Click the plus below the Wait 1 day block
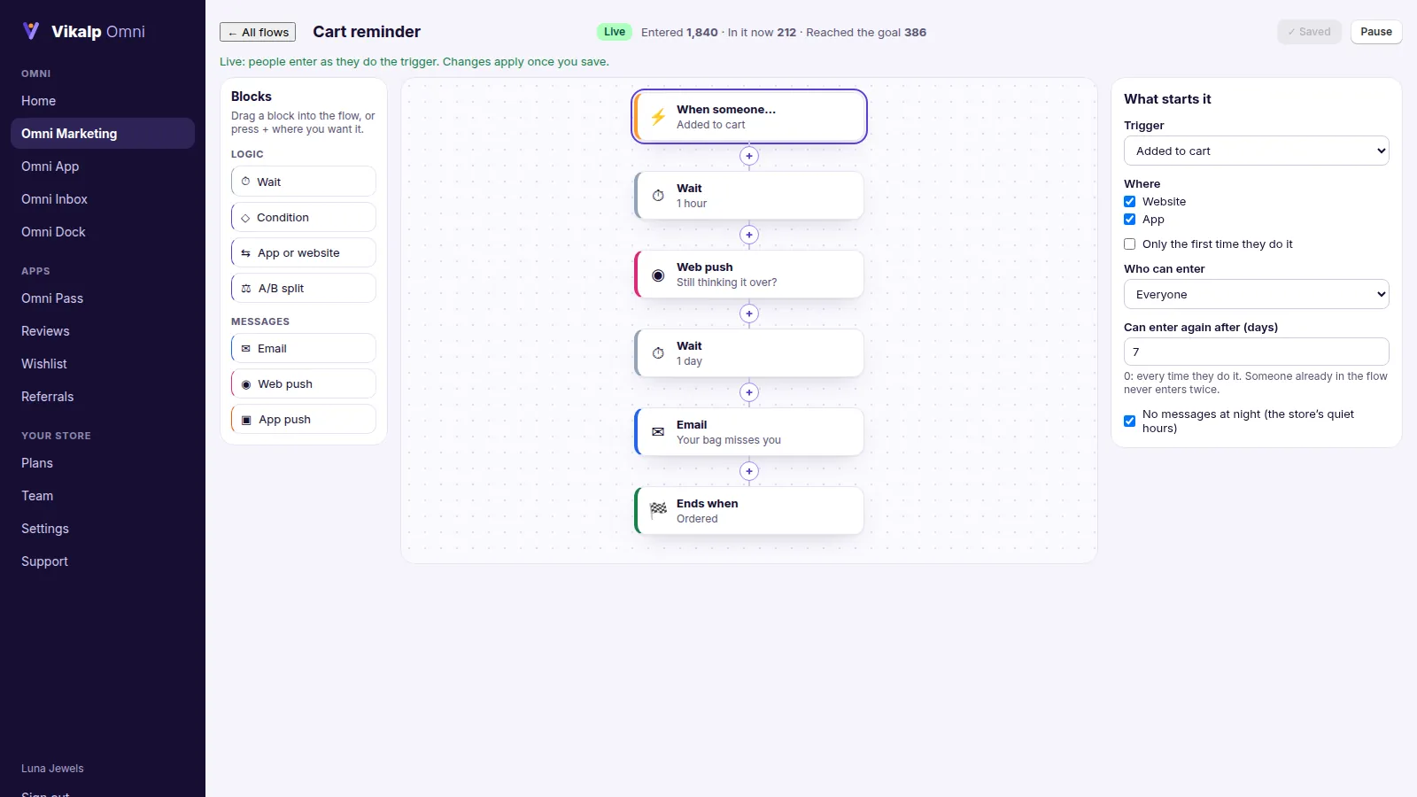Viewport: 1417px width, 797px height. (749, 392)
